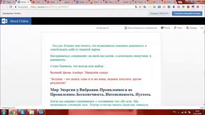Open the Find (Найти) search tool
This screenshot has width=205, height=115.
pyautogui.click(x=178, y=28)
